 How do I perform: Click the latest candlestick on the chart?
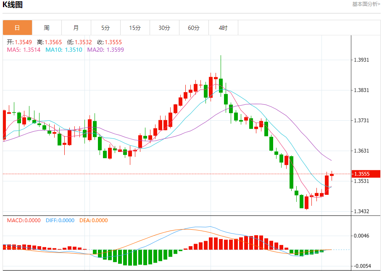pos(332,175)
